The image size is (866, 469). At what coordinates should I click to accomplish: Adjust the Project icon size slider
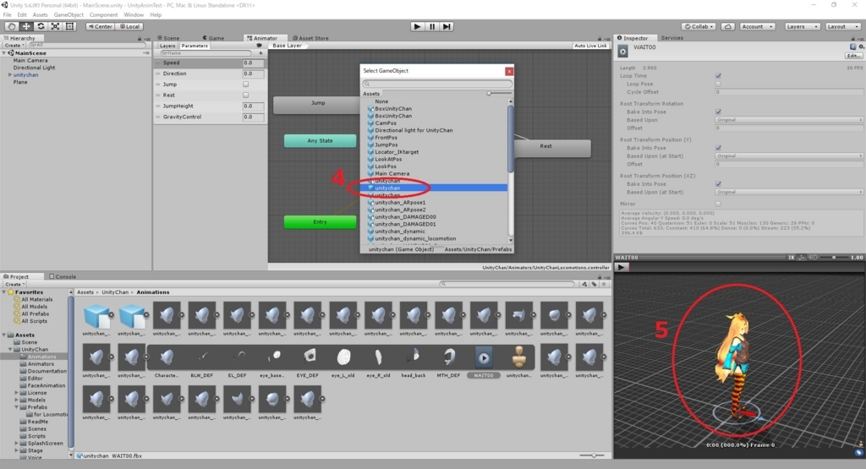pos(594,455)
